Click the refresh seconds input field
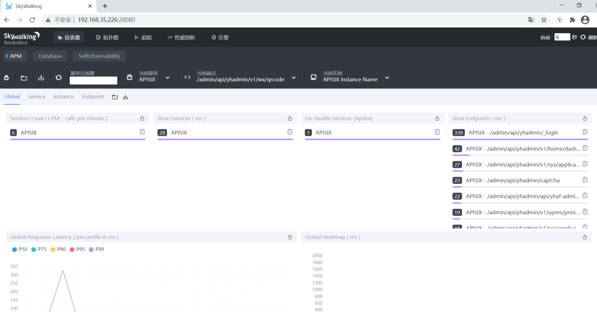This screenshot has height=312, width=597. 562,37
